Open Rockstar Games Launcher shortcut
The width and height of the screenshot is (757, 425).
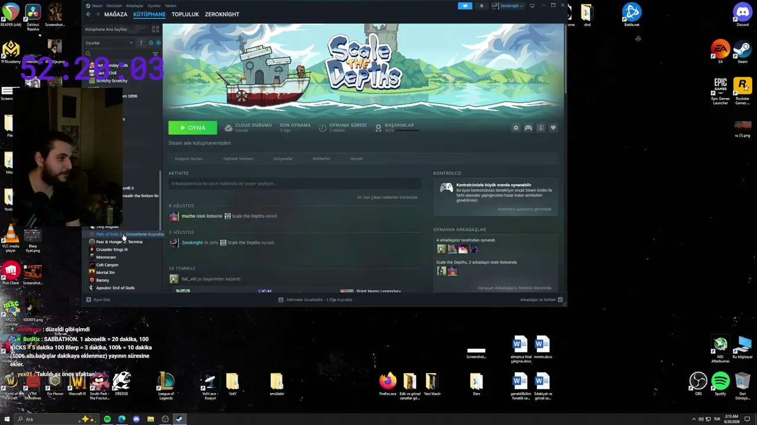point(742,91)
